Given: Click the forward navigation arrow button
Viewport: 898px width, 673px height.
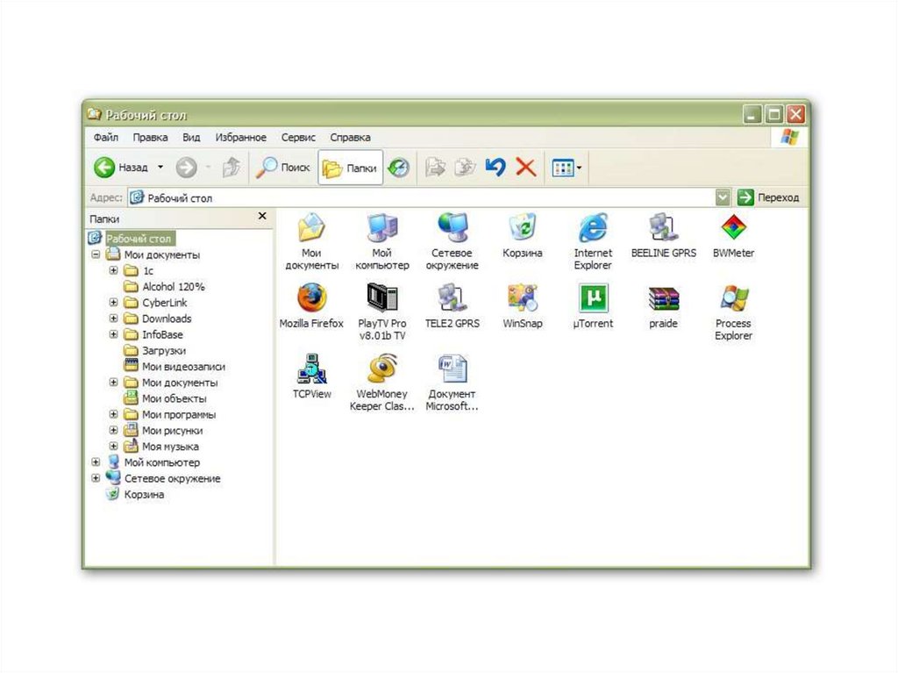Looking at the screenshot, I should [x=186, y=168].
